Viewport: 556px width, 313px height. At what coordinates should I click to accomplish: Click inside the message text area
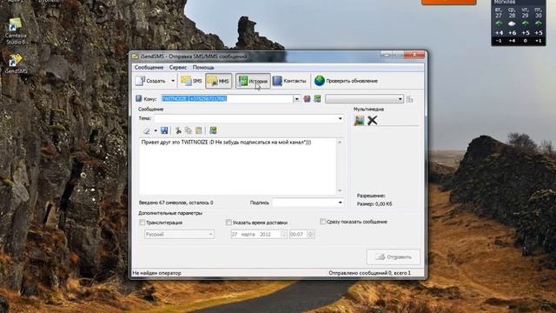pos(237,166)
